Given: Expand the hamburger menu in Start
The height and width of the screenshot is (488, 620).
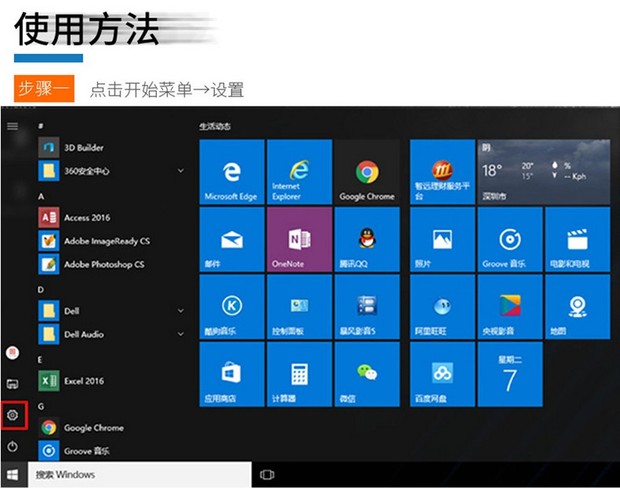Looking at the screenshot, I should click(x=13, y=126).
